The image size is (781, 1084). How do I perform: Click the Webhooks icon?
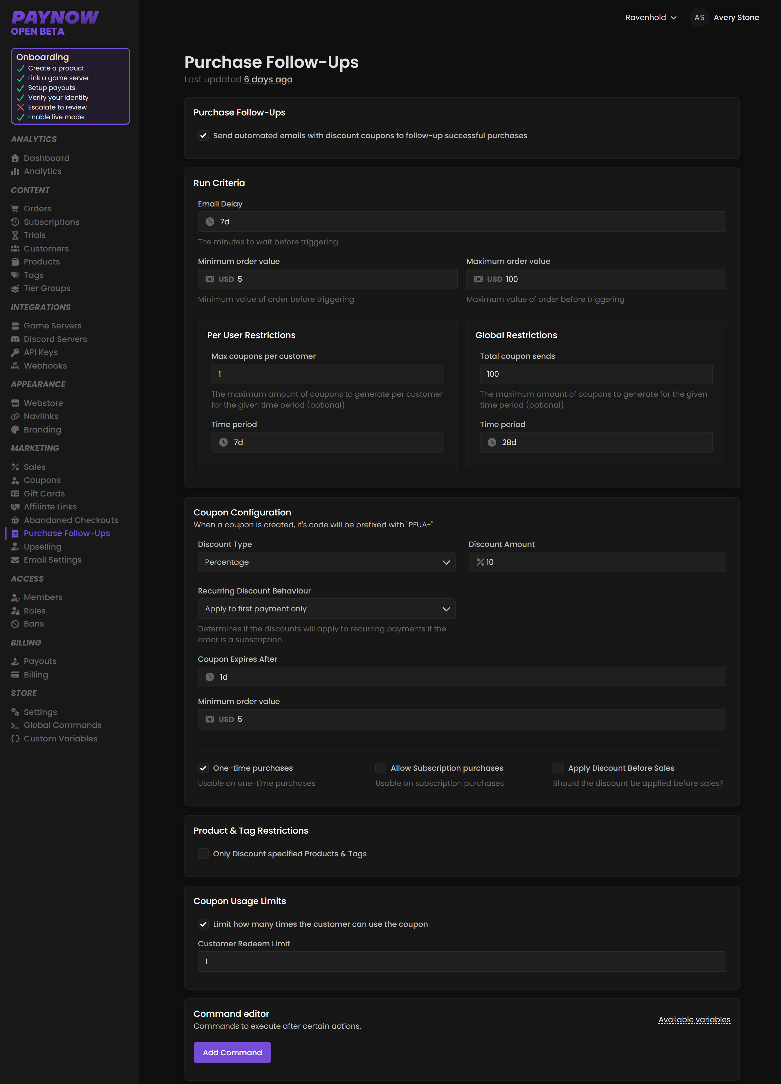pyautogui.click(x=15, y=366)
